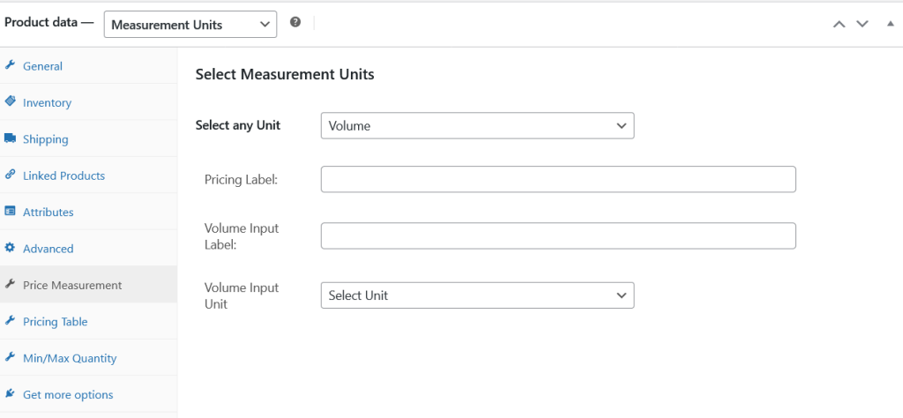The height and width of the screenshot is (418, 903).
Task: Click into the Volume Input Label field
Action: [x=558, y=236]
